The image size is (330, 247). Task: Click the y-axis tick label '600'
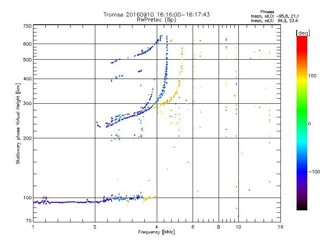(x=27, y=44)
